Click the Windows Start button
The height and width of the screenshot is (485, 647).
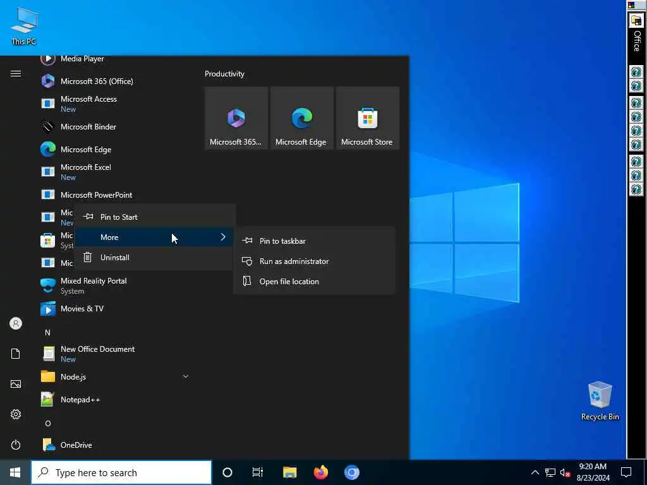tap(15, 472)
